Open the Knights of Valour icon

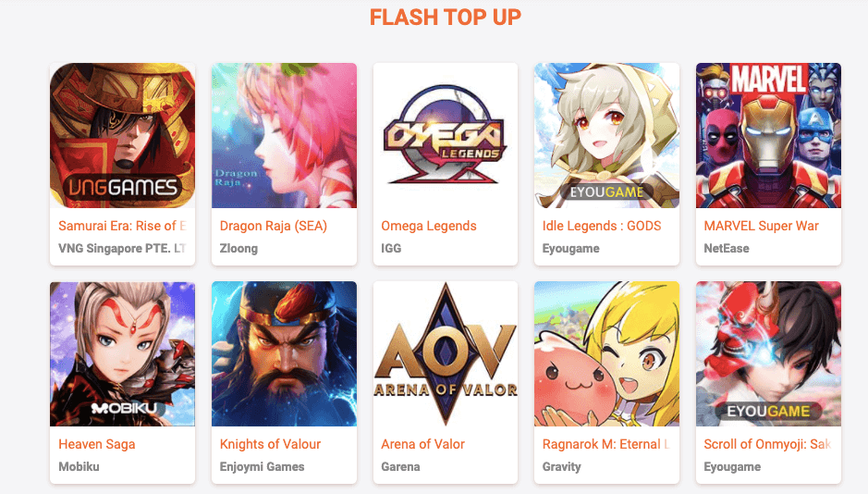(284, 354)
